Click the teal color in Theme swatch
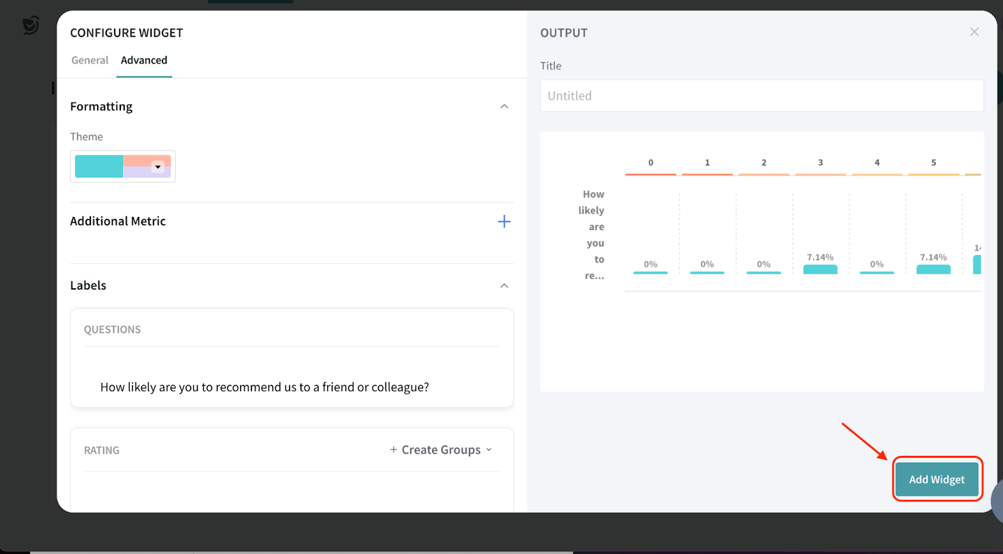The width and height of the screenshot is (1003, 554). (98, 167)
